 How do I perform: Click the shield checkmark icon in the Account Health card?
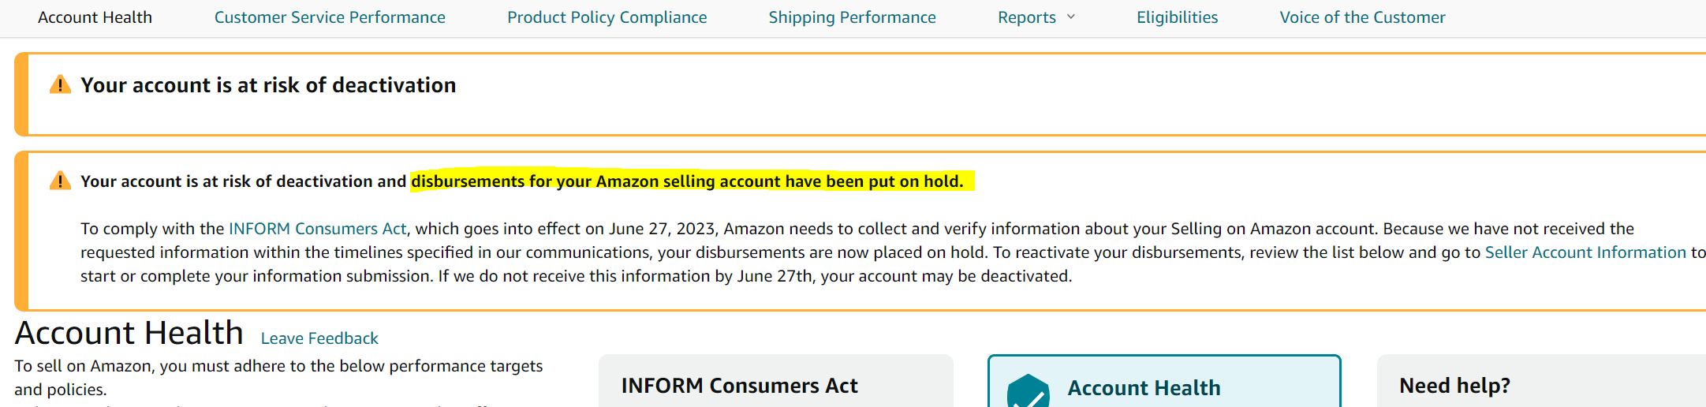click(1028, 392)
